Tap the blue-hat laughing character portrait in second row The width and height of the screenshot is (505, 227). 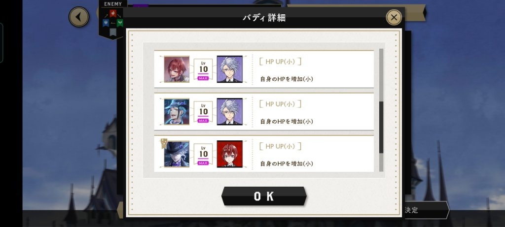point(177,112)
